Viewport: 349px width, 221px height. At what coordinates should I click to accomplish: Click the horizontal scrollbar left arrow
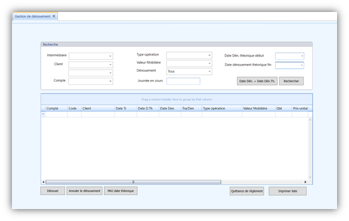click(44, 182)
